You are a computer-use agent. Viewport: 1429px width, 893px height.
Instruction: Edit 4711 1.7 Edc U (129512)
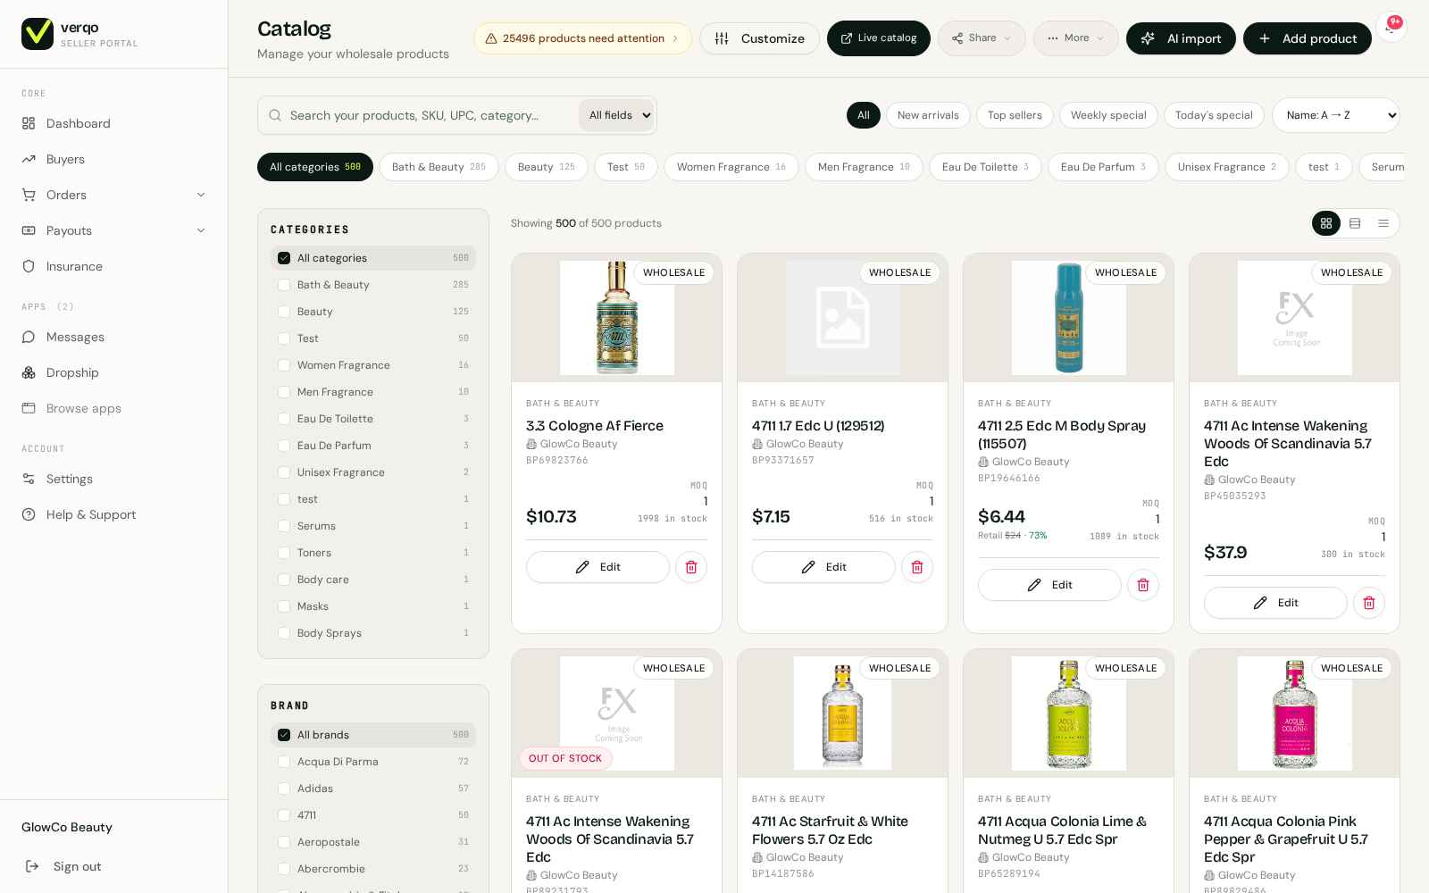pyautogui.click(x=823, y=567)
